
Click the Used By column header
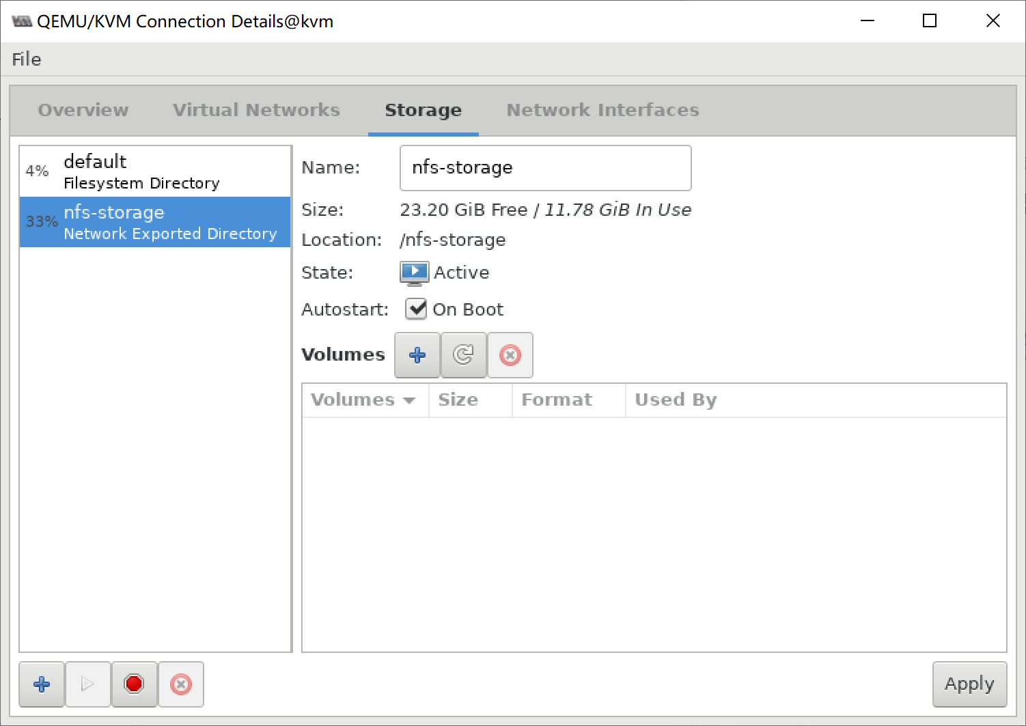pyautogui.click(x=816, y=400)
